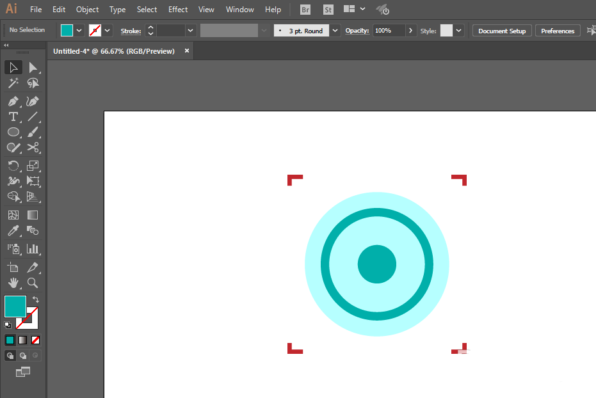Open the Effect menu

click(178, 10)
